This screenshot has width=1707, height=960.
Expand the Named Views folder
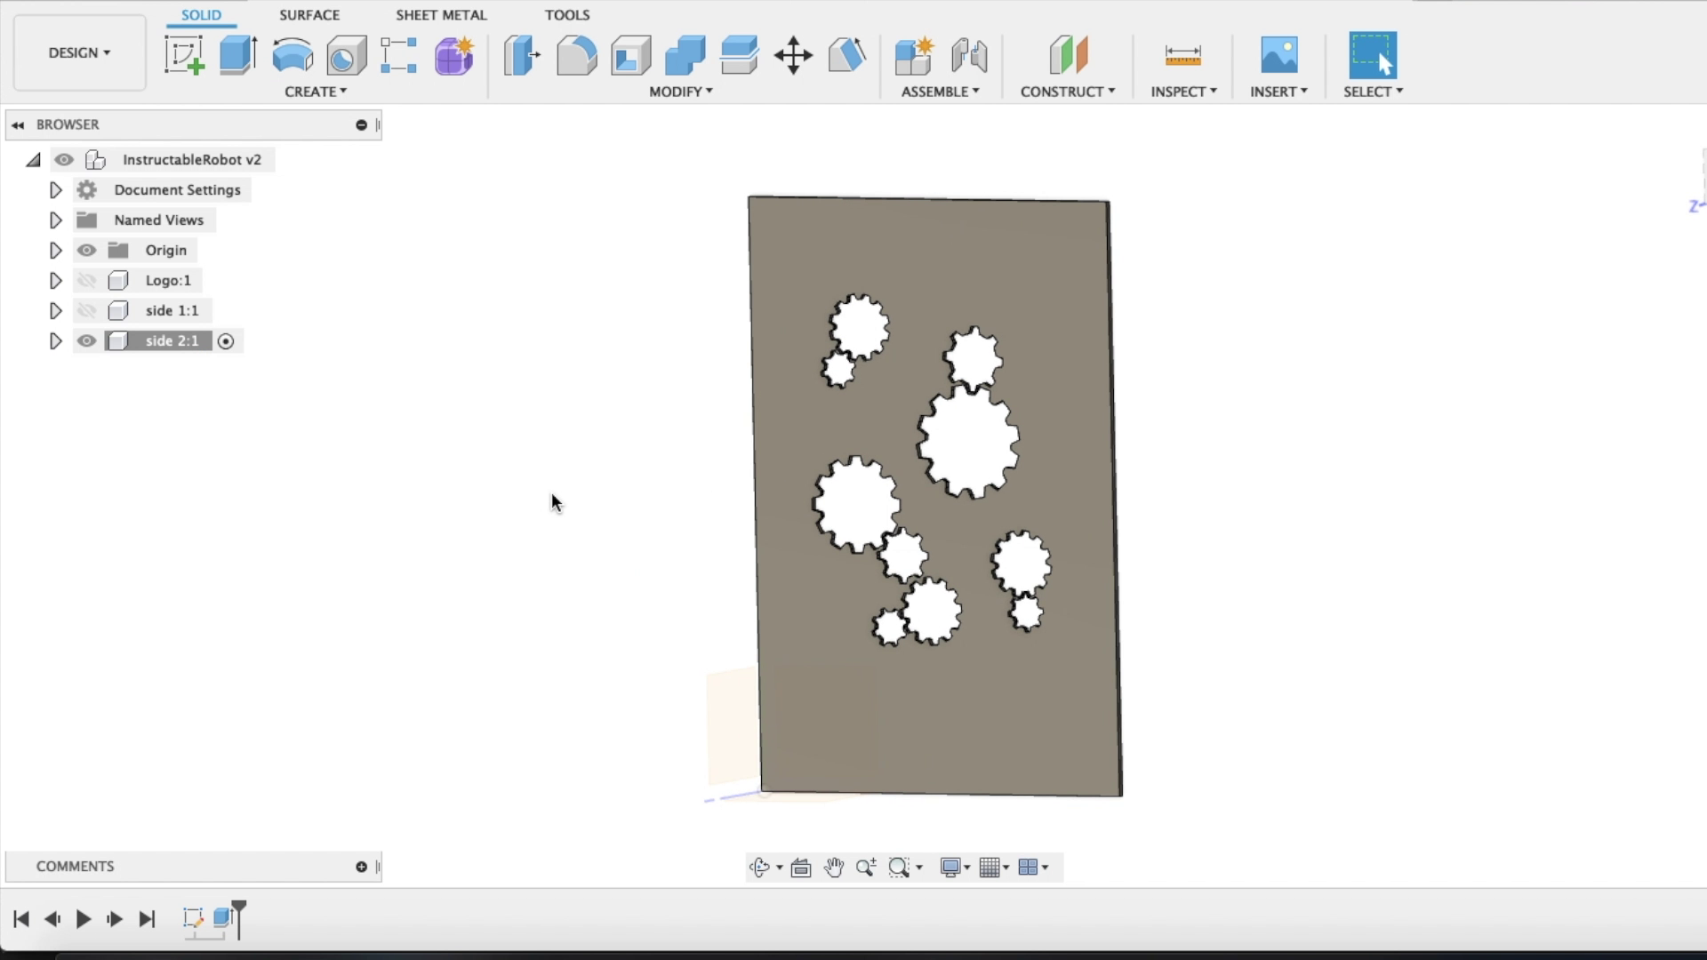55,220
